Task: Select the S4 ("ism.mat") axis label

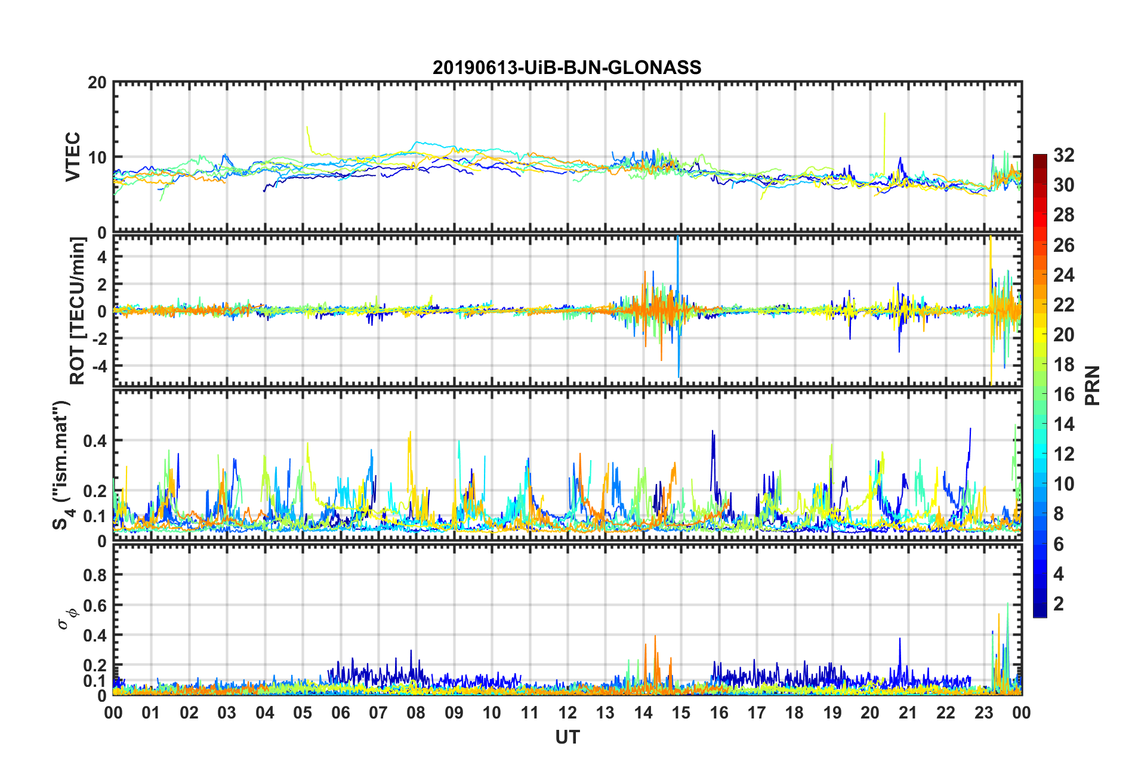Action: [61, 465]
